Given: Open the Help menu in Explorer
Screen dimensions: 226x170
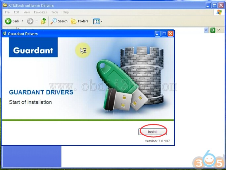Looking at the screenshot, I should pos(66,12).
